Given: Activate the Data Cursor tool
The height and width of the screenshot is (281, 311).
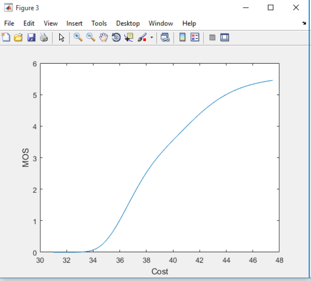Looking at the screenshot, I should click(129, 37).
